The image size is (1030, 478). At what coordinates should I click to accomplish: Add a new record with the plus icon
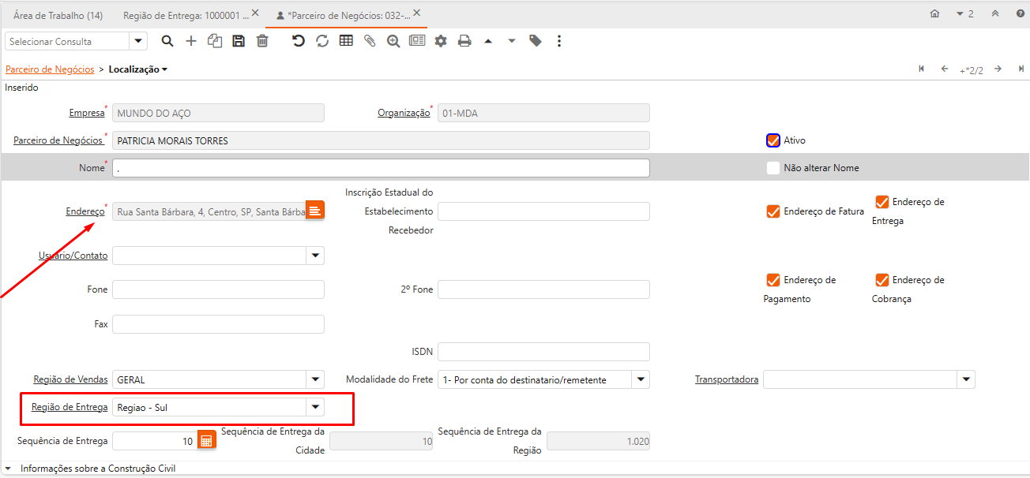[191, 41]
